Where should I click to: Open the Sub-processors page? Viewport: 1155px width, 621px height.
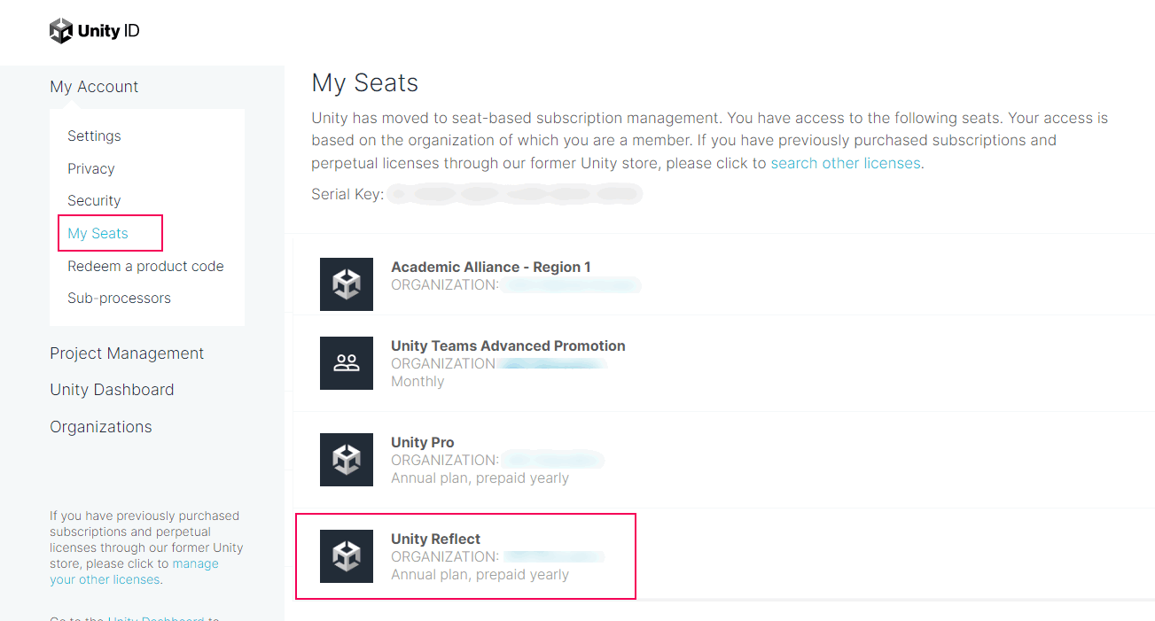pos(119,298)
